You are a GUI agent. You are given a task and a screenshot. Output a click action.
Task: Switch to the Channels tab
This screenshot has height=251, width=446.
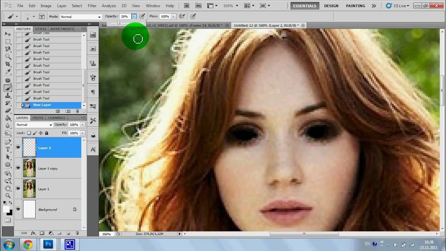click(56, 118)
